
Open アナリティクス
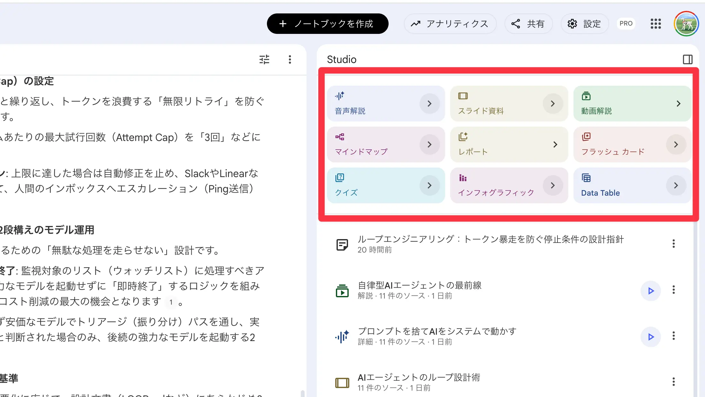click(450, 24)
